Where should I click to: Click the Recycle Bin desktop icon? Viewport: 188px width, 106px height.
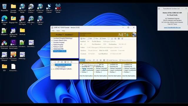[x=4, y=7]
